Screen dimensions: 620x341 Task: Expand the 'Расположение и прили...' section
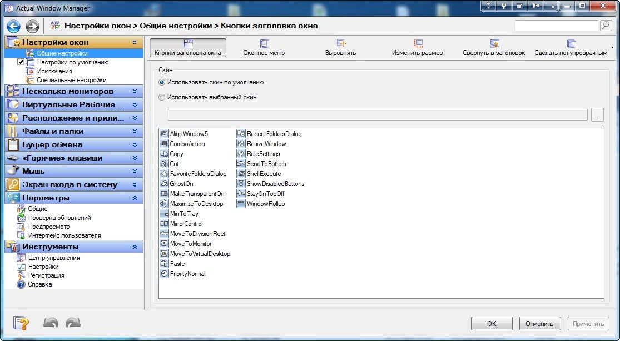(x=135, y=118)
